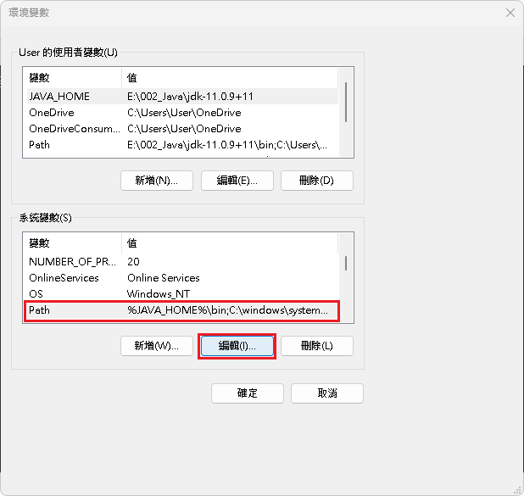
Task: Cancel the dialog with 取消 button
Action: (327, 393)
